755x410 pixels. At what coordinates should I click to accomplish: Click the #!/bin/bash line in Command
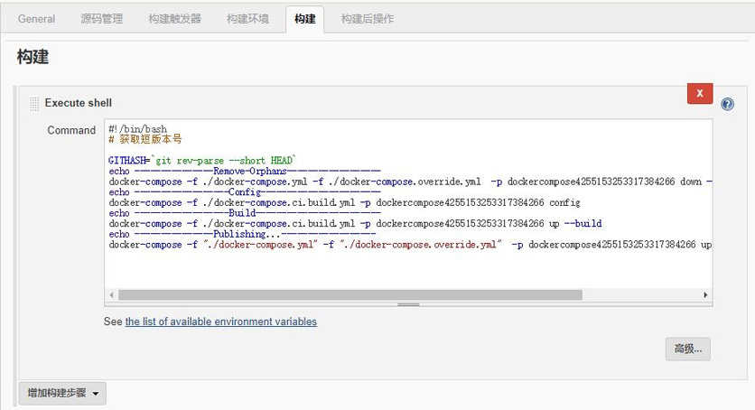tap(137, 130)
